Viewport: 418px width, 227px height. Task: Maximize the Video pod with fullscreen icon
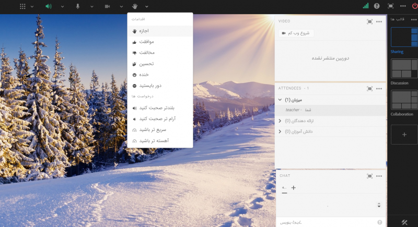369,21
